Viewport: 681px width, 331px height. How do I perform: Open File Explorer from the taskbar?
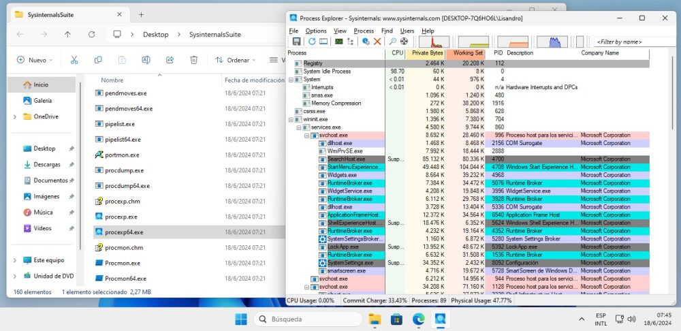pos(375,319)
